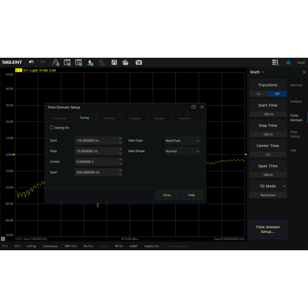Switch Transform to On in Math panel
308x308 pixels.
(259, 94)
